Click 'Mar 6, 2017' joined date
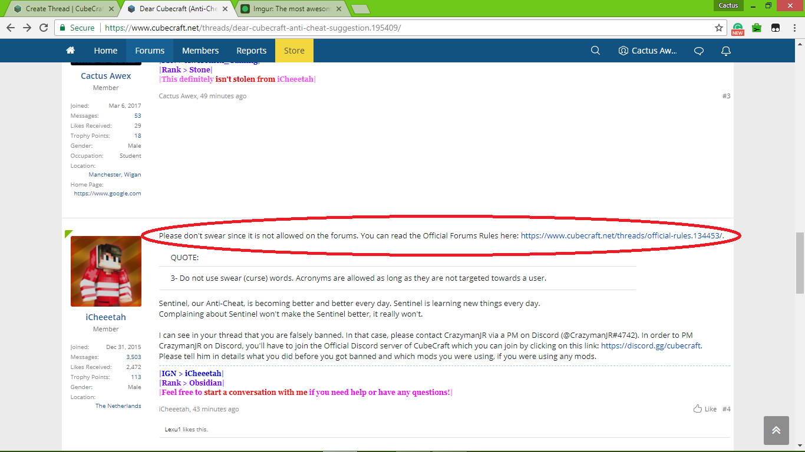The width and height of the screenshot is (805, 452). 125,106
